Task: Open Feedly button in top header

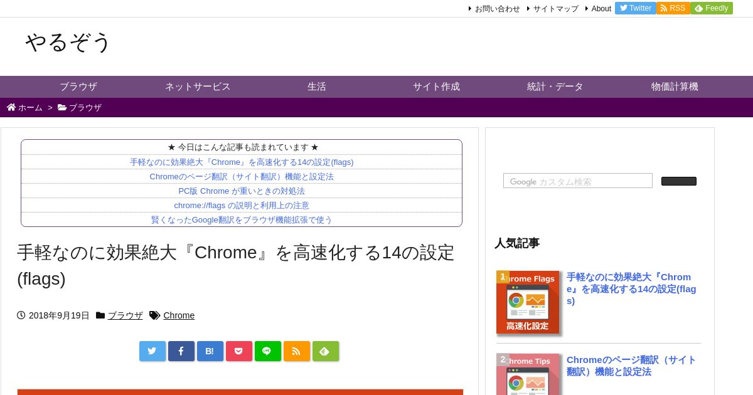Action: tap(712, 8)
